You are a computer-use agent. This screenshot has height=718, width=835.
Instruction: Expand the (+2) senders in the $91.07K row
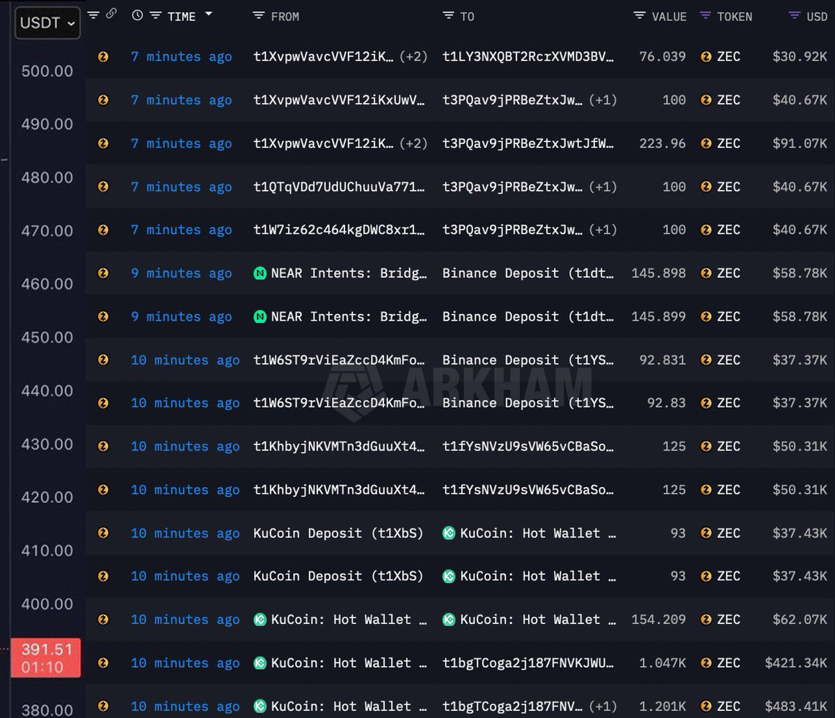point(413,143)
